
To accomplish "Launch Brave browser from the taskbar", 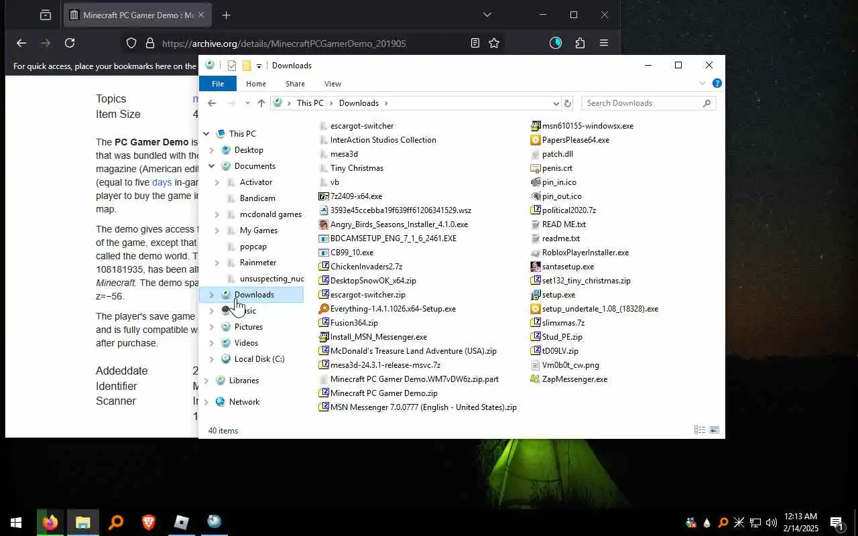I will click(x=149, y=522).
